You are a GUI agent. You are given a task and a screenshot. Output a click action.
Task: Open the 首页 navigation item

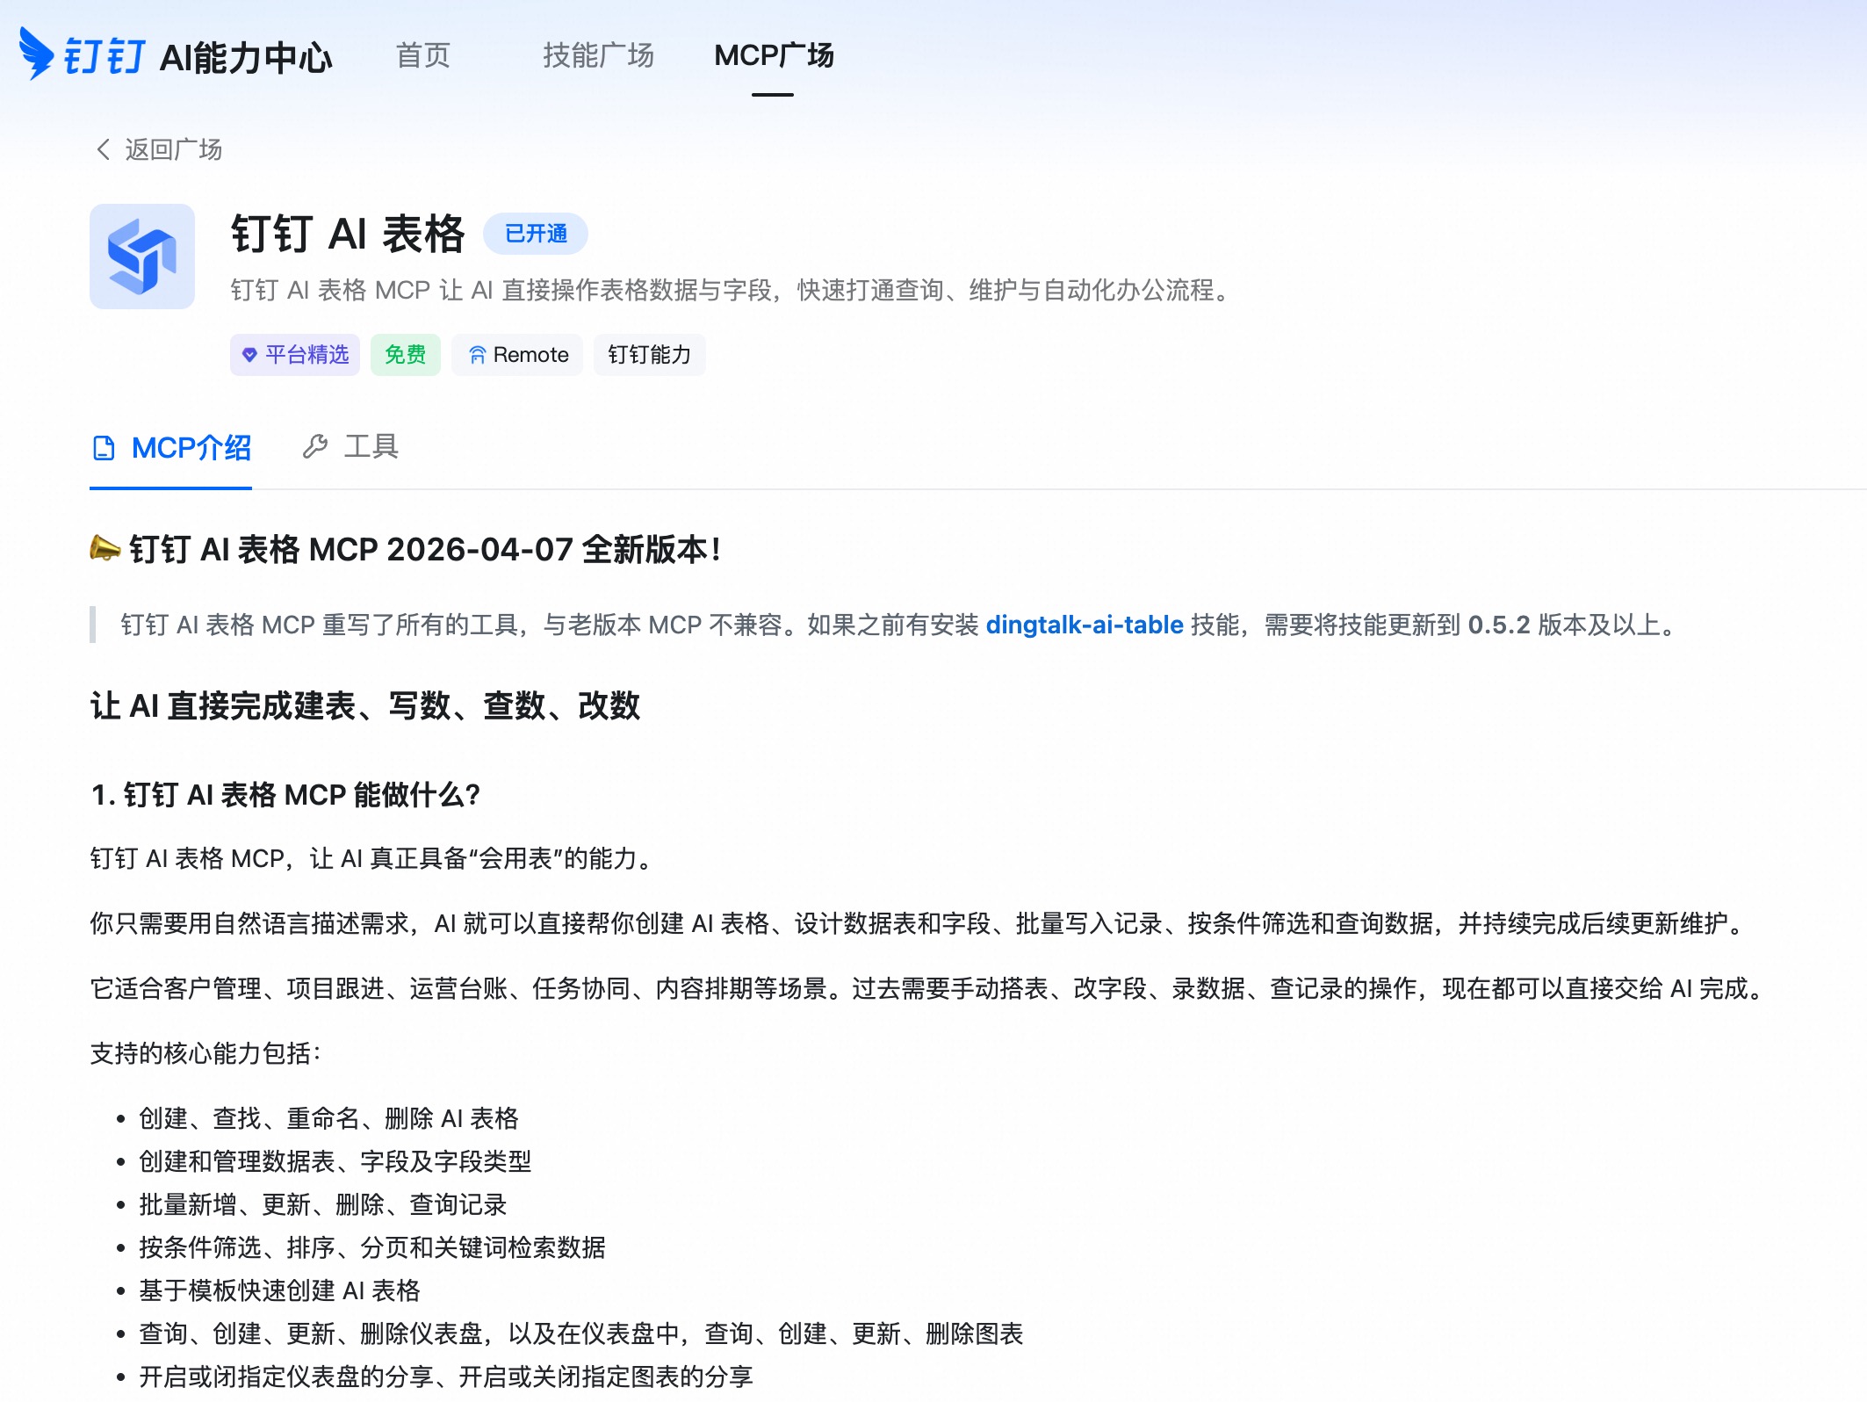point(423,55)
